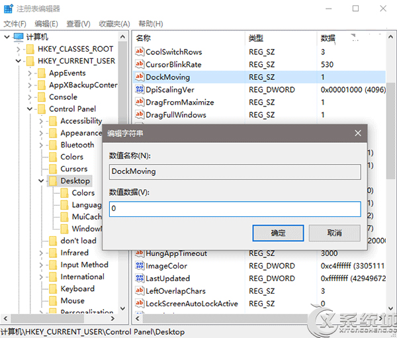Click the Console folder icon
Image resolution: width=397 pixels, height=338 pixels.
[42, 97]
